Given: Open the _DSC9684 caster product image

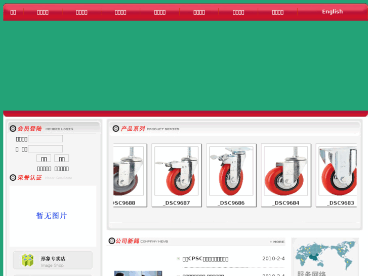Looking at the screenshot, I should pyautogui.click(x=286, y=171).
